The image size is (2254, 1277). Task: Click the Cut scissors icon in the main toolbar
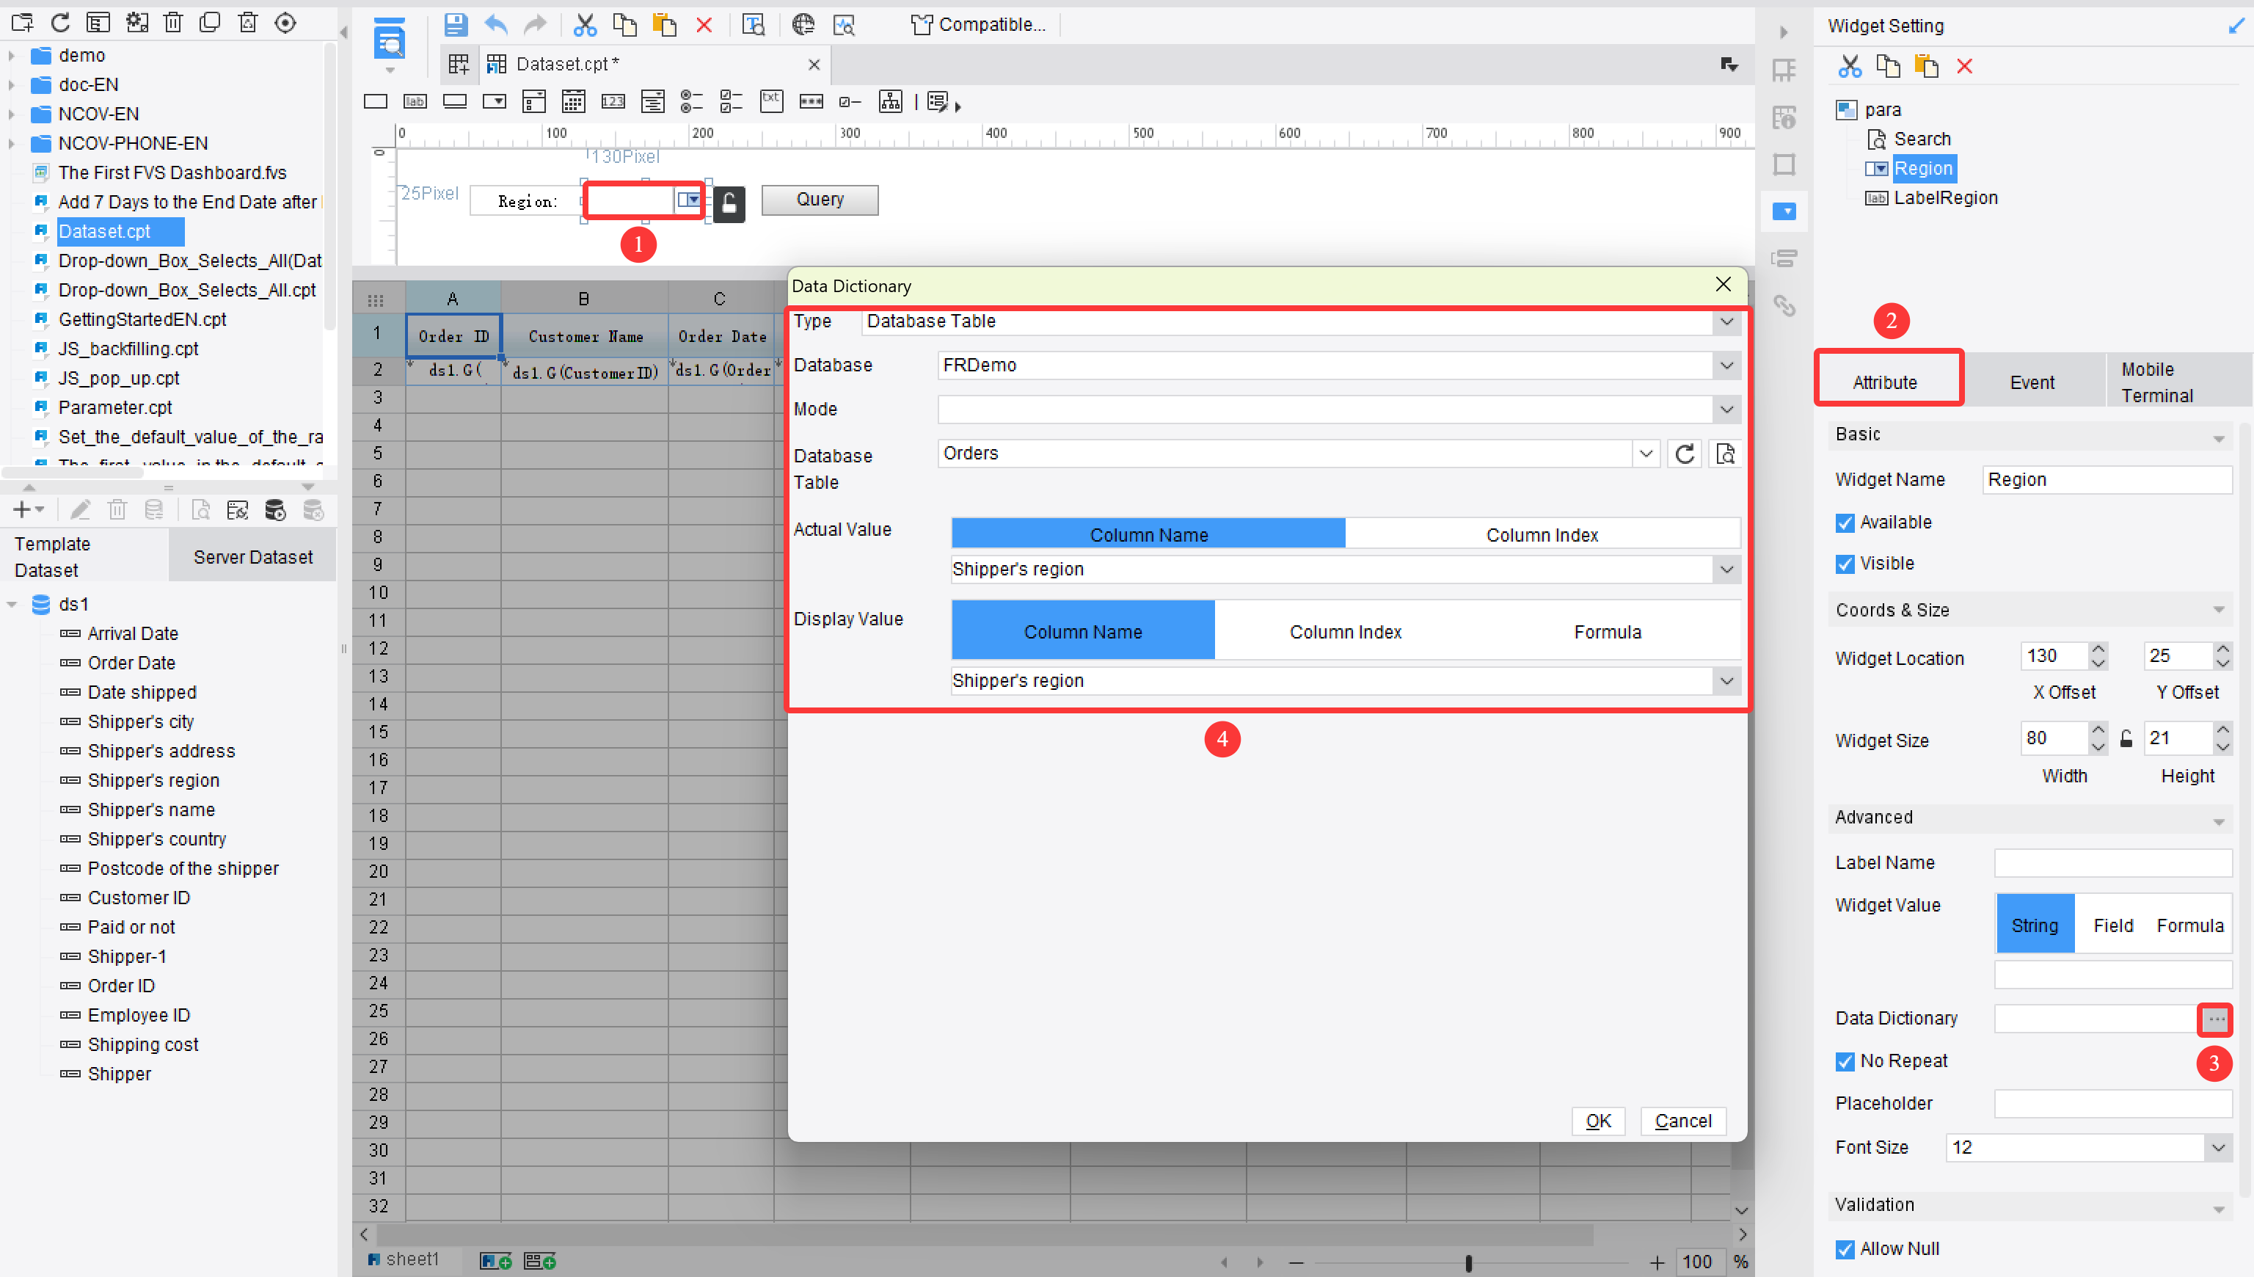[x=585, y=24]
